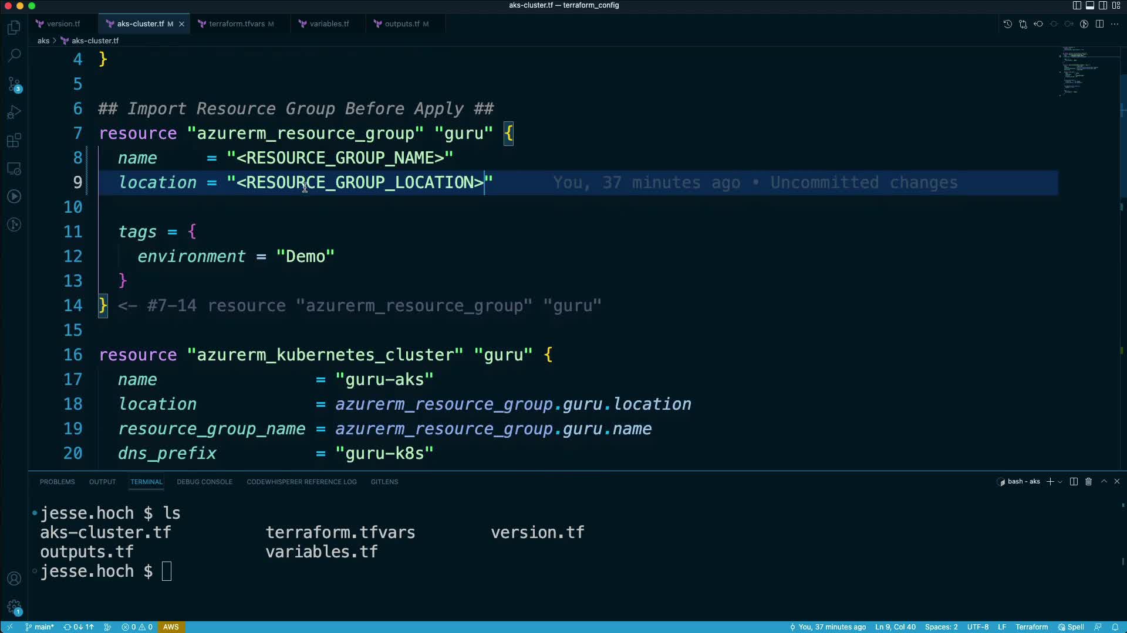Toggle the primary sidebar layout button
This screenshot has height=633, width=1127.
[x=1077, y=5]
